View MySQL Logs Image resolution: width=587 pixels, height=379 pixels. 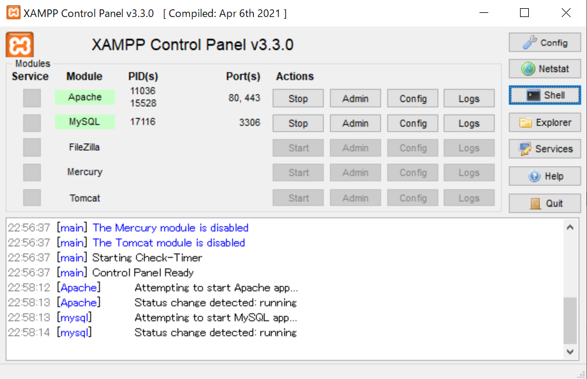469,123
